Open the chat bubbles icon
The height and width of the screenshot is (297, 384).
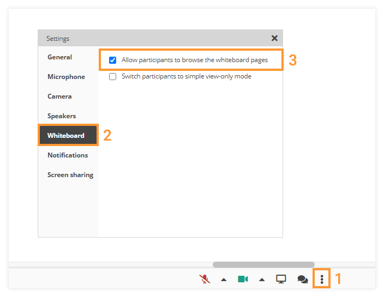click(303, 279)
